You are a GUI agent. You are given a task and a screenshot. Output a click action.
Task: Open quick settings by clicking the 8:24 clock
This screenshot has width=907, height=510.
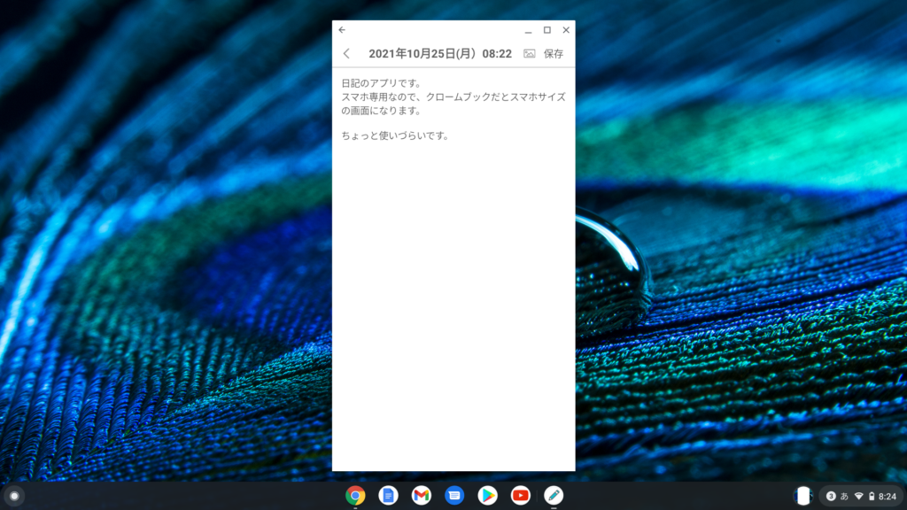point(888,496)
